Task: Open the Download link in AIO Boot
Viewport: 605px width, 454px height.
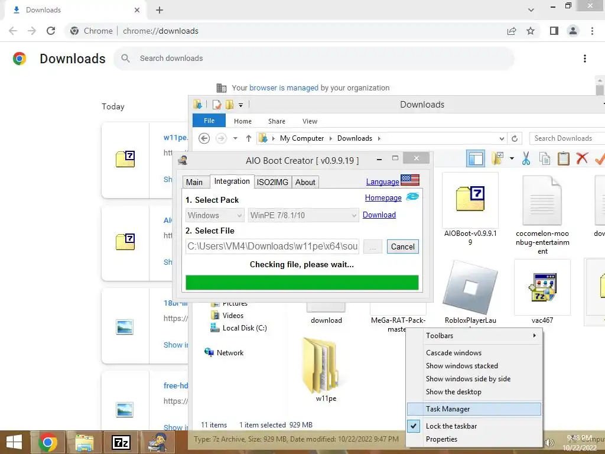Action: 379,215
